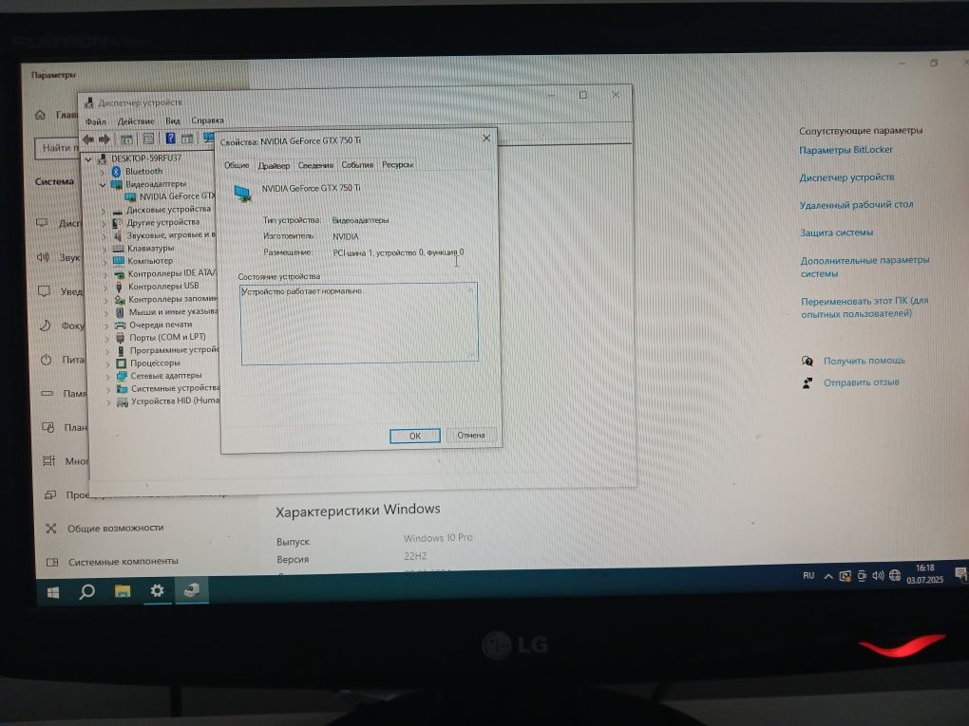This screenshot has width=969, height=726.
Task: Click the Найти settings search field
Action: [x=57, y=148]
